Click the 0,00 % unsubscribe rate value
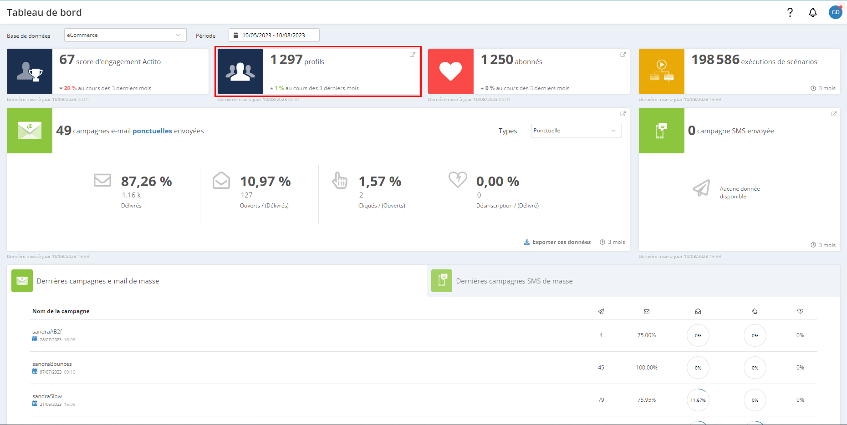The image size is (847, 425). tap(498, 182)
